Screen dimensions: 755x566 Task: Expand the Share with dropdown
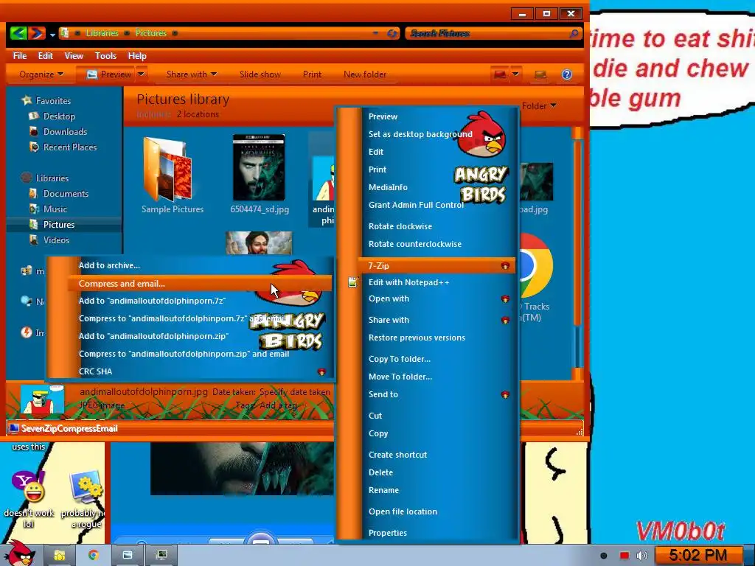coord(191,74)
